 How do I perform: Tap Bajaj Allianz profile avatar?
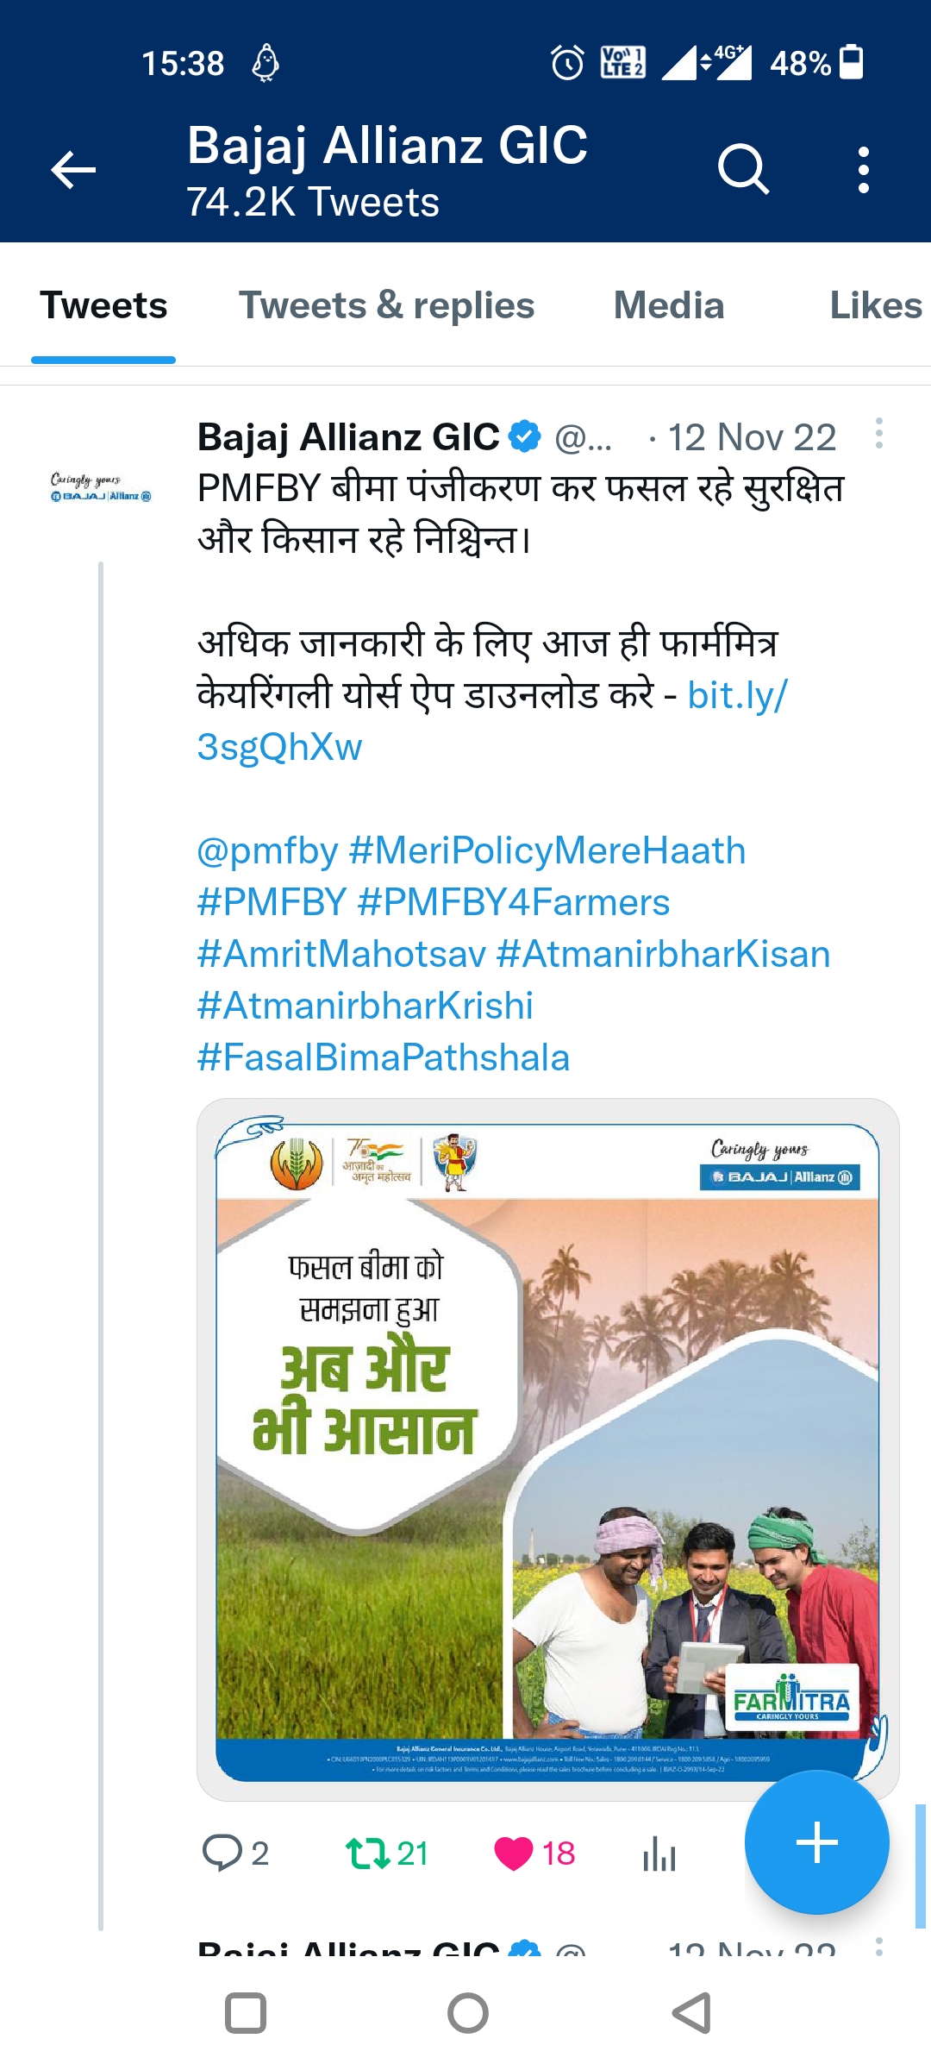pyautogui.click(x=101, y=487)
